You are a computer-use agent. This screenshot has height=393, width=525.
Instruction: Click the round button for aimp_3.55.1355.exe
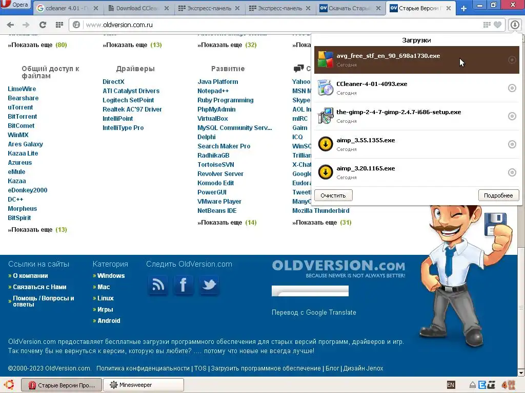[512, 144]
